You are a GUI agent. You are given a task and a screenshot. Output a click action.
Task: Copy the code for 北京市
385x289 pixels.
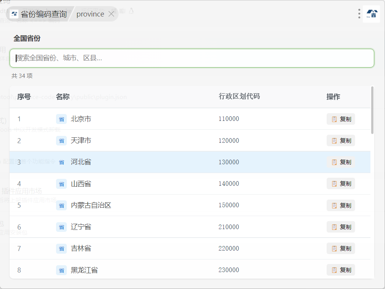(x=340, y=119)
